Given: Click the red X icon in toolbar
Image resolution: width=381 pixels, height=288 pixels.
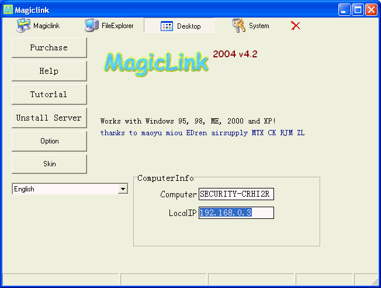Looking at the screenshot, I should click(x=295, y=26).
